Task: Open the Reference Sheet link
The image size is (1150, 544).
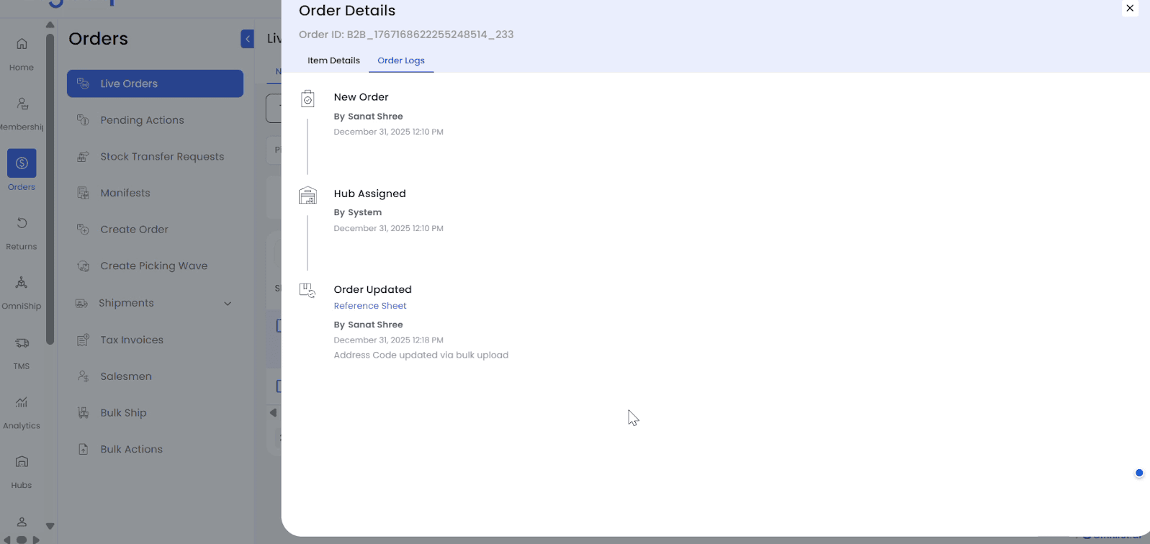Action: pos(370,306)
